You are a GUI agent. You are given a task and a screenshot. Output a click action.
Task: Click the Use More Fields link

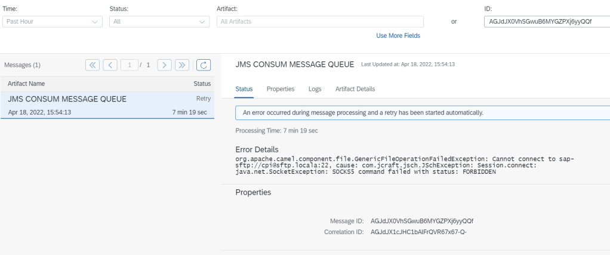click(398, 36)
